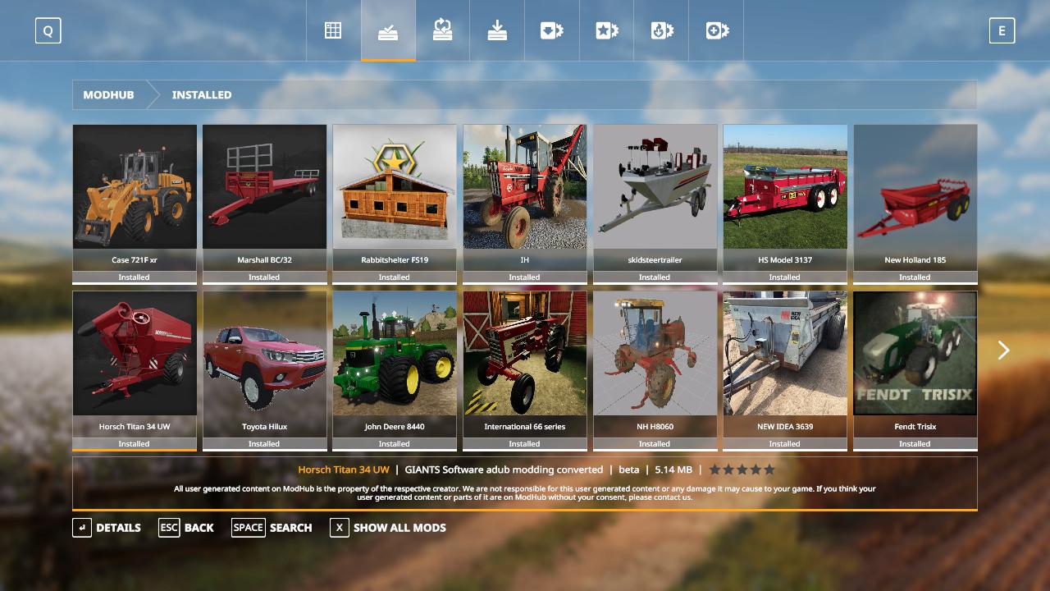Click MODHUB in the breadcrumb
This screenshot has width=1050, height=591.
tap(108, 95)
